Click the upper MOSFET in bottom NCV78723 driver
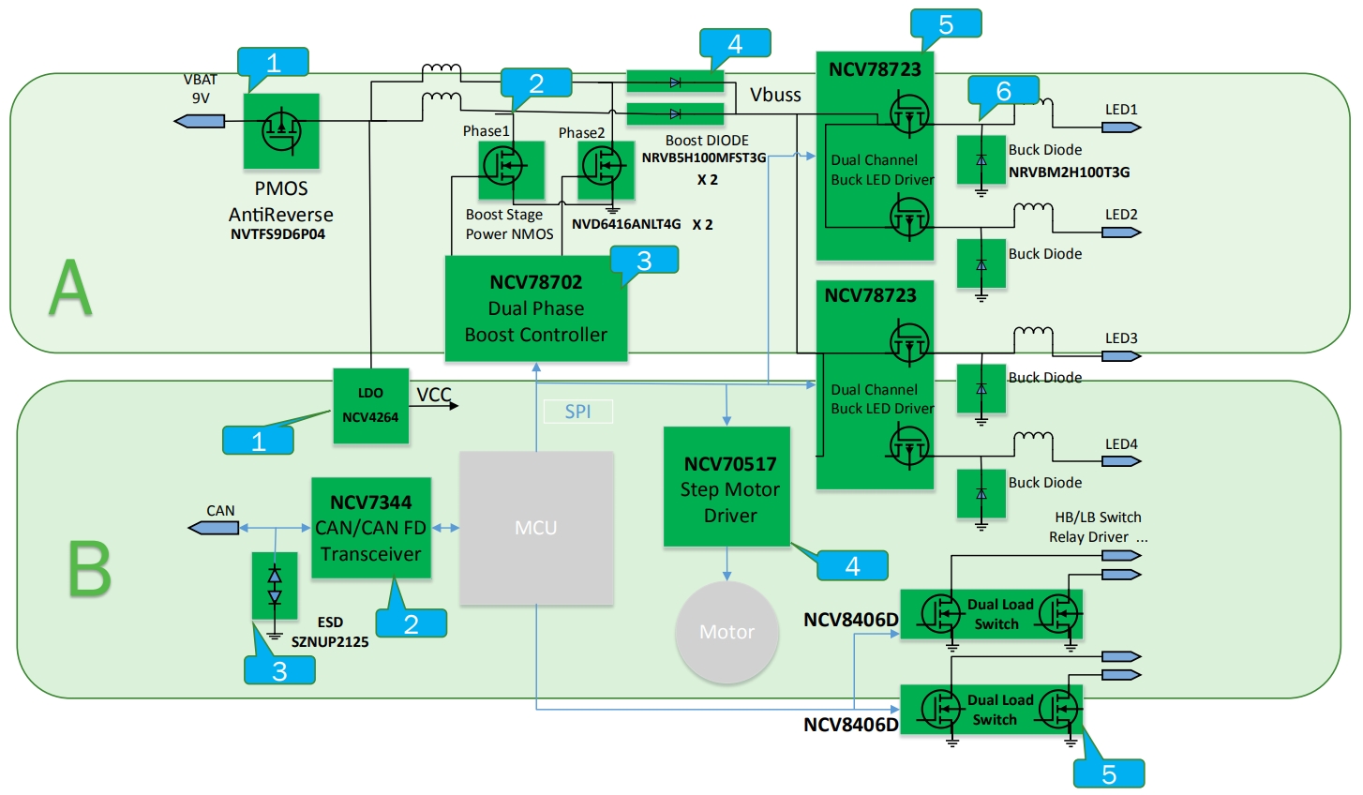 [x=907, y=341]
